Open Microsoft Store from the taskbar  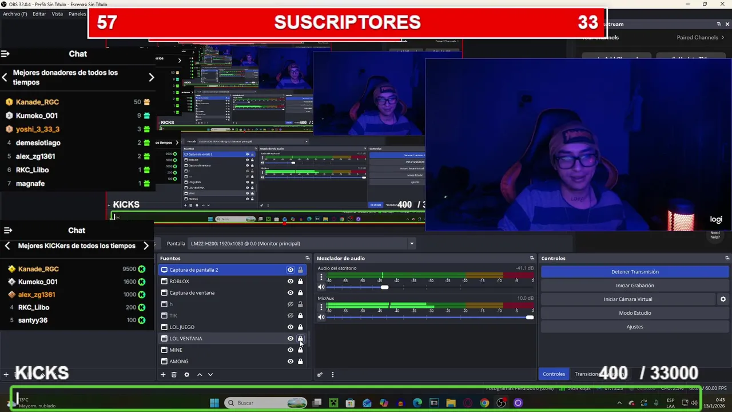(350, 403)
